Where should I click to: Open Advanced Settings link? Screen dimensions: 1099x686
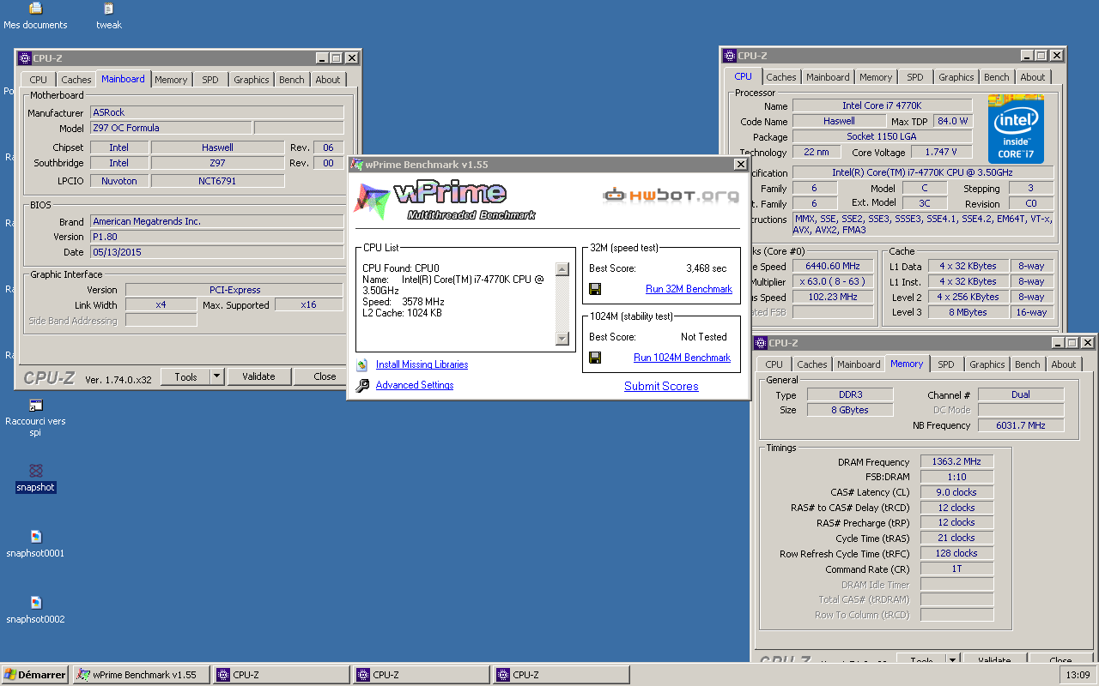pos(415,385)
